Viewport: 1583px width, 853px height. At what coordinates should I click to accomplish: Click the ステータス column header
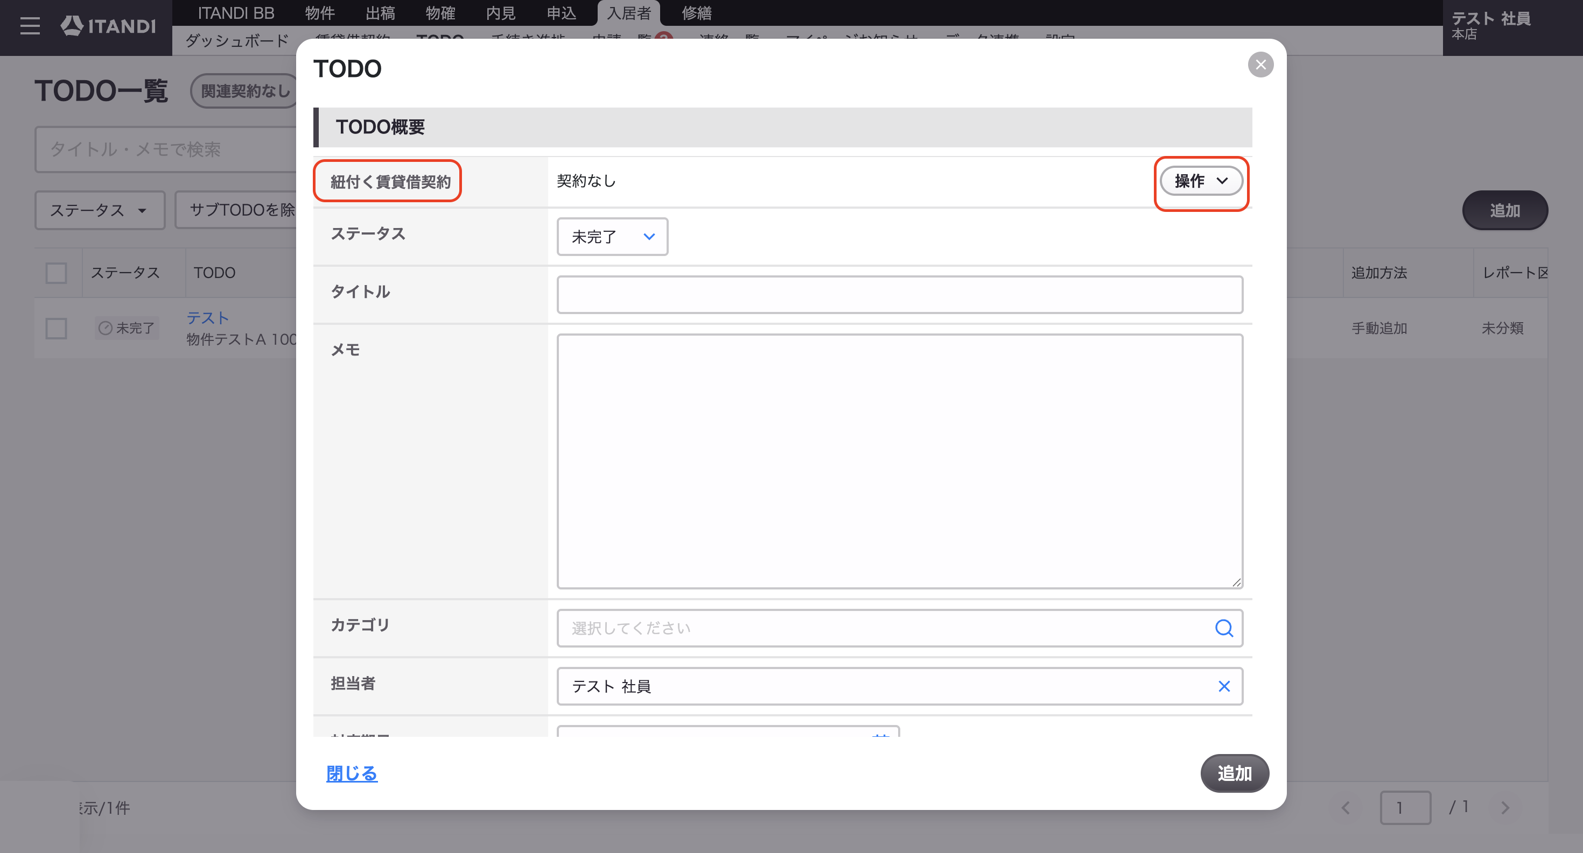125,273
